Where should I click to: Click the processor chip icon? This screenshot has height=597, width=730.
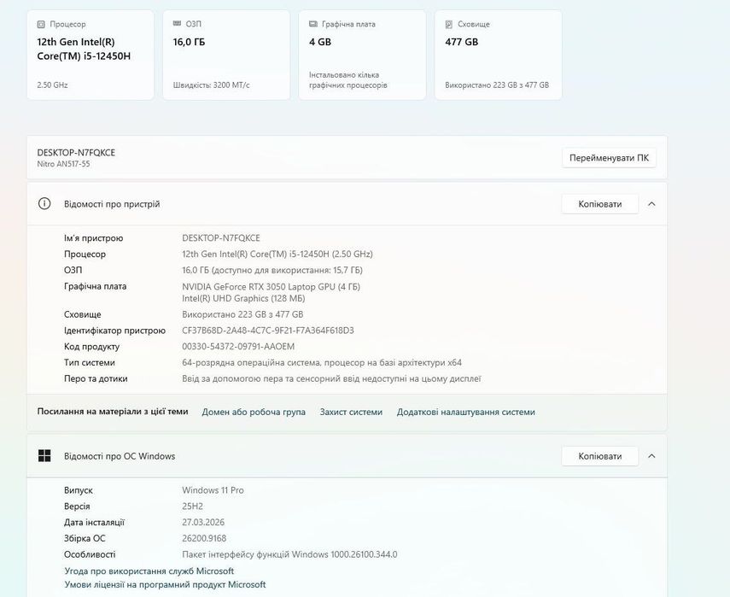click(x=41, y=24)
